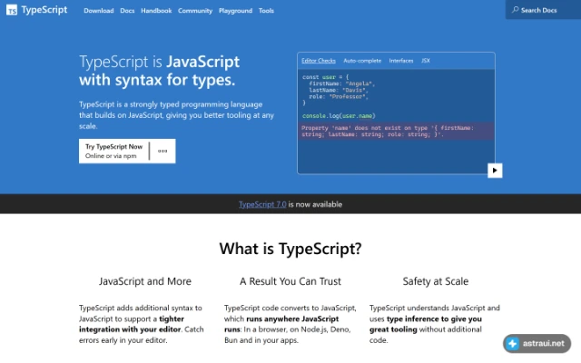Open the Tools menu item
The height and width of the screenshot is (363, 581).
point(266,11)
